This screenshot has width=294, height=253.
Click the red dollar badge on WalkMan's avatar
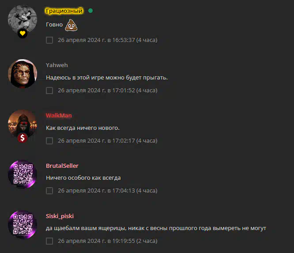23,138
